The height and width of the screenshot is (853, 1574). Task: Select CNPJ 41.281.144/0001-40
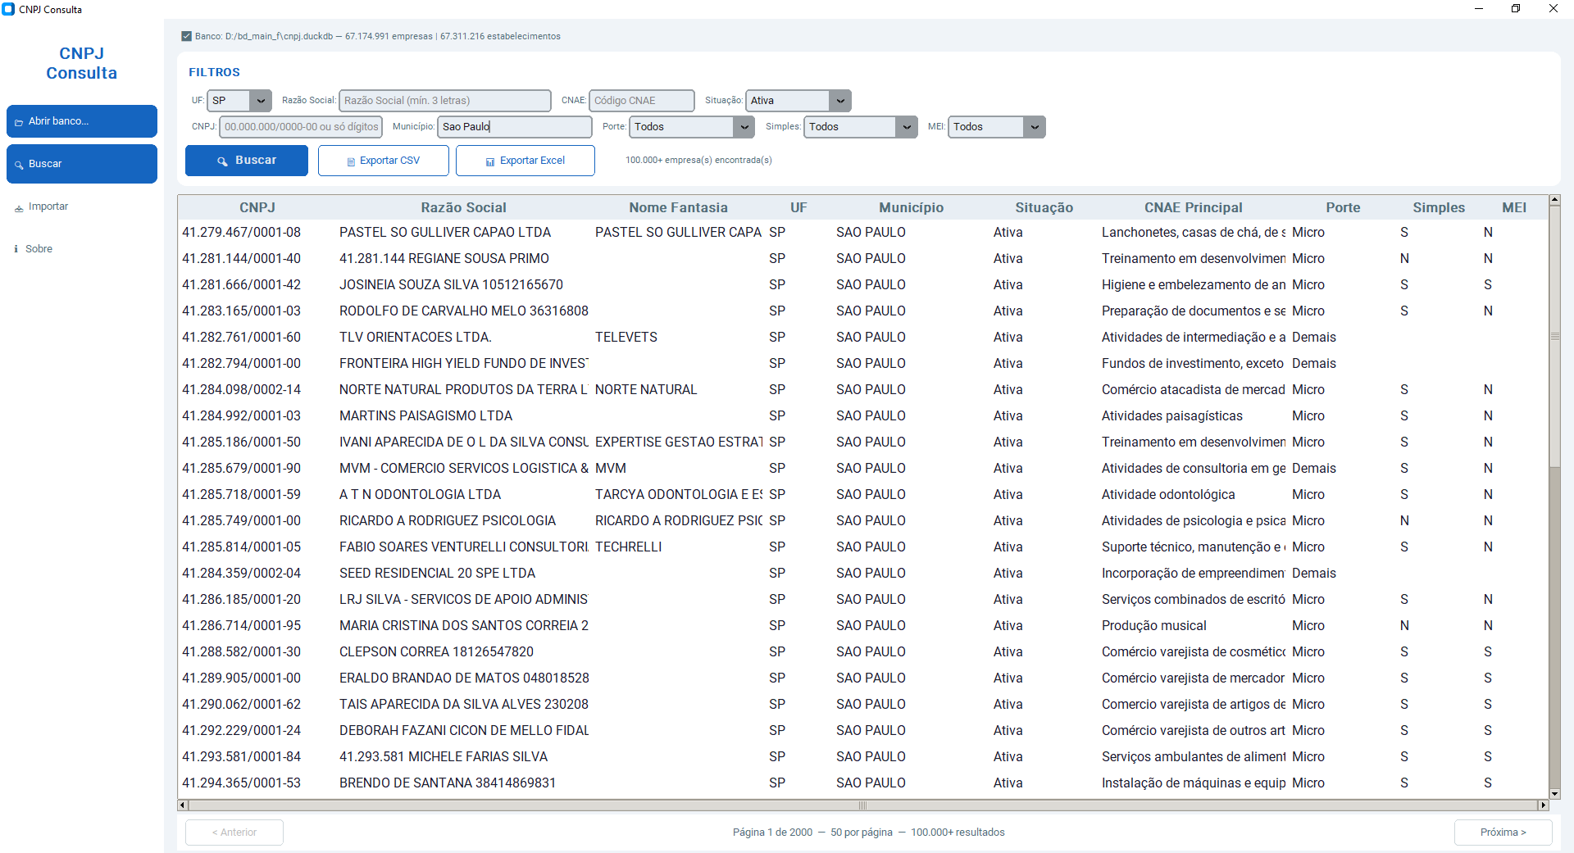(x=242, y=259)
